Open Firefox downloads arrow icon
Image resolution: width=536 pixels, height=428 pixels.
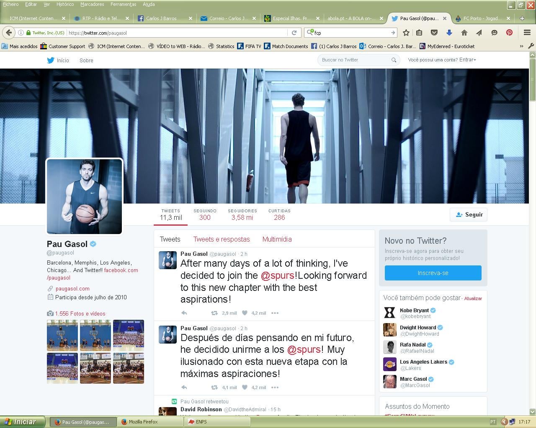coord(449,33)
